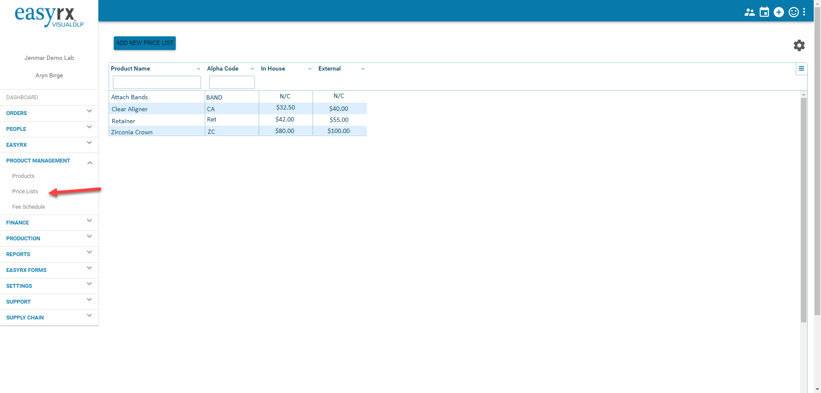Click the Product Name filter field

(157, 82)
